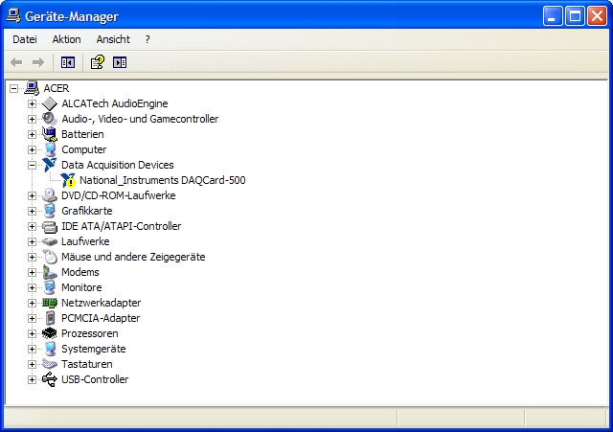Select the Systemgeräte label
Image resolution: width=613 pixels, height=432 pixels.
click(94, 349)
